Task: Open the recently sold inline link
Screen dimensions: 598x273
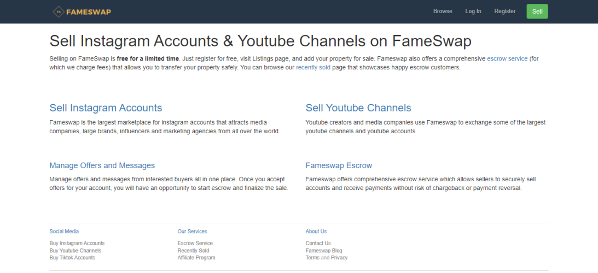Action: tap(313, 68)
